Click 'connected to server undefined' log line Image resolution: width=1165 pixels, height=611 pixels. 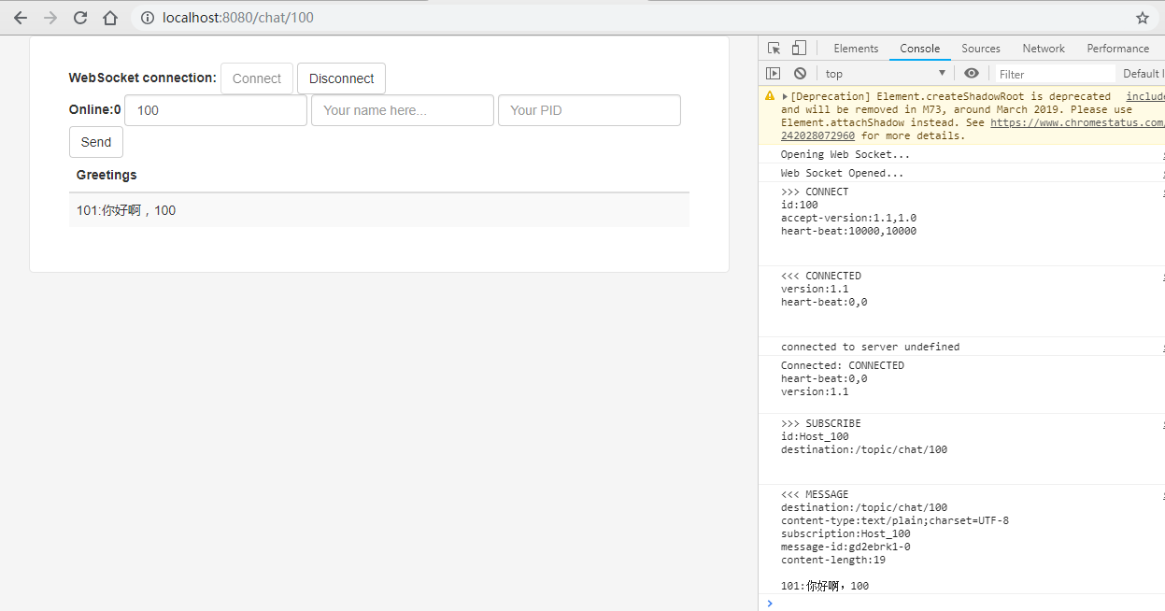point(871,347)
